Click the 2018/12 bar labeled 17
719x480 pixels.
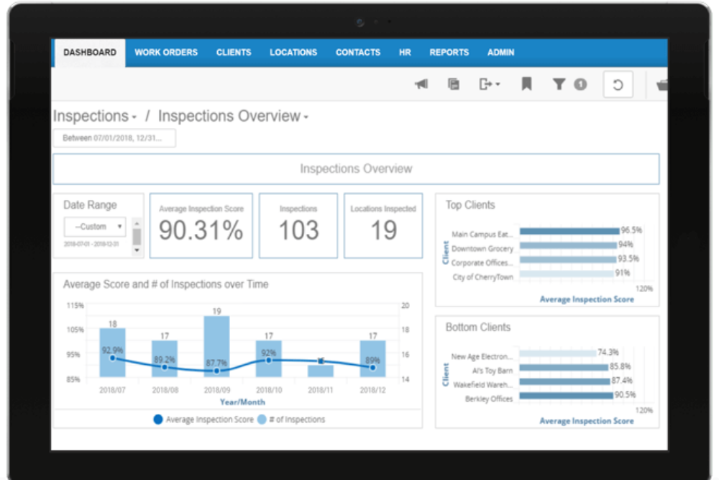point(372,358)
